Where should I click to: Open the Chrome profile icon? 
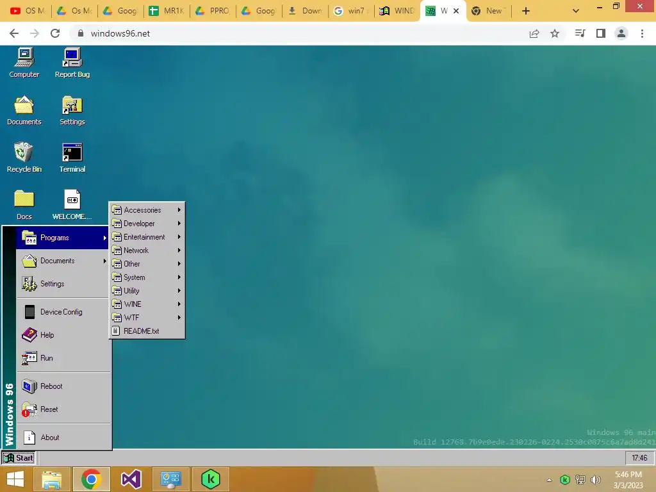click(621, 33)
